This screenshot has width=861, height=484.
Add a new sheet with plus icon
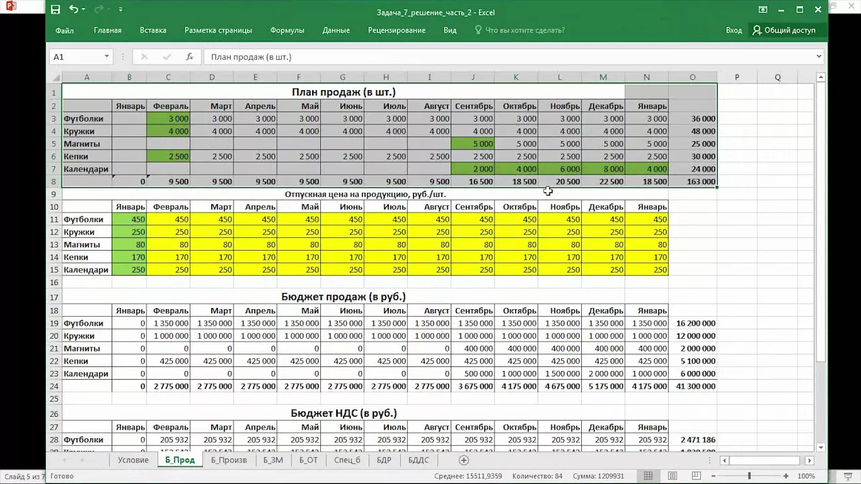click(463, 460)
